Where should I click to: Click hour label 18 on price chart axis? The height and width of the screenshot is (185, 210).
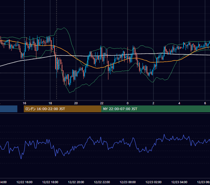[x=50, y=103]
